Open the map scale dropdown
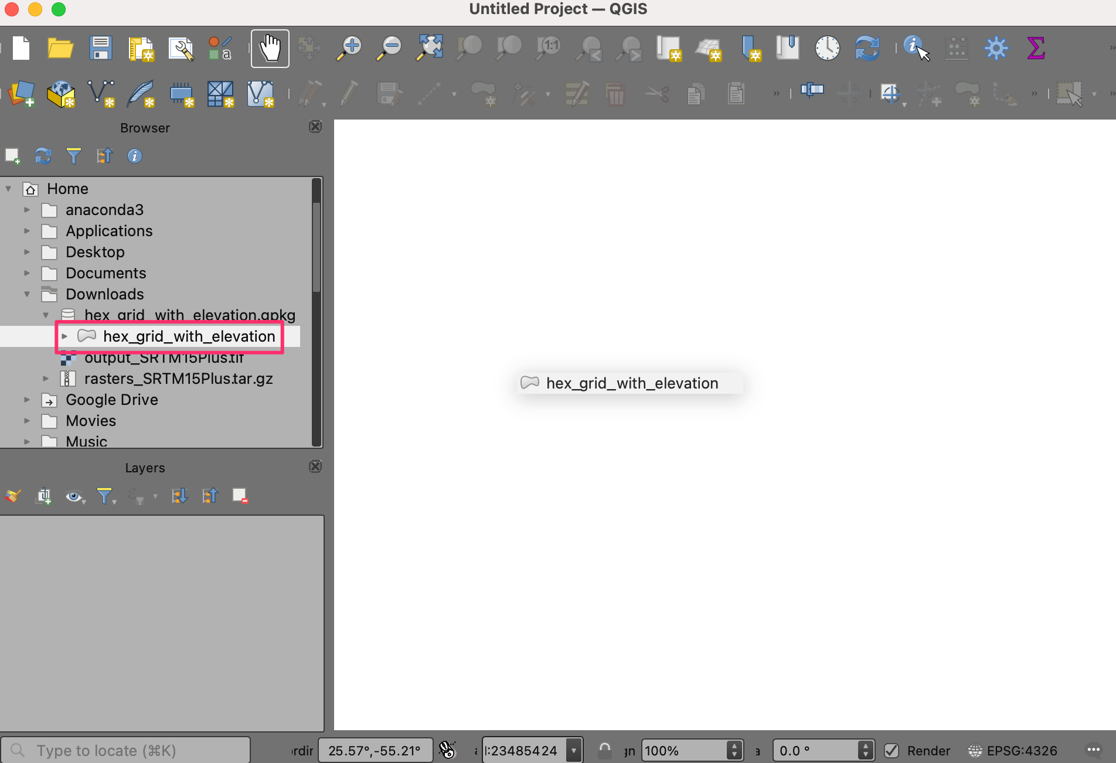Image resolution: width=1116 pixels, height=763 pixels. click(x=574, y=751)
